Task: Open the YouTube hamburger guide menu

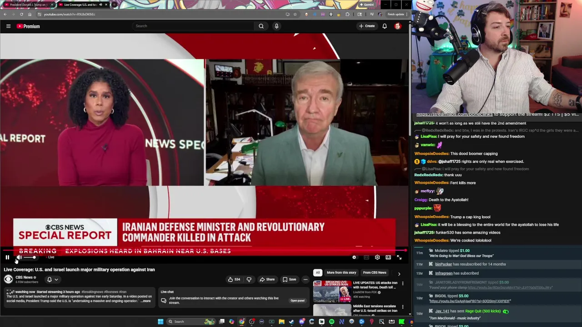Action: [x=8, y=26]
